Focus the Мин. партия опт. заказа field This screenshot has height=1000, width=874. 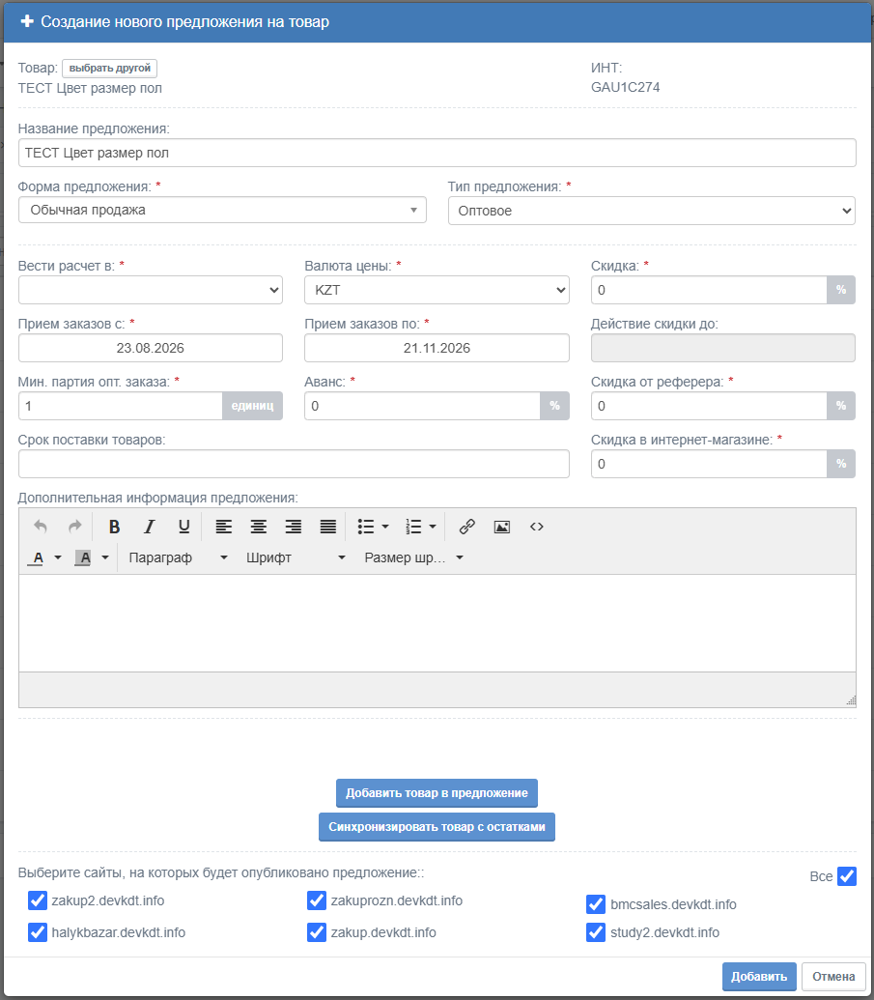tap(121, 406)
